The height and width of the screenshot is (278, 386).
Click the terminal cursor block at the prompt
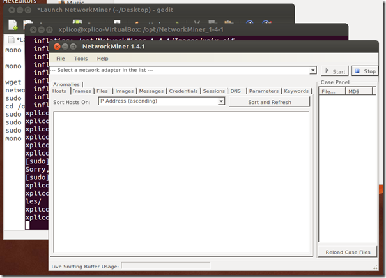tap(27, 225)
